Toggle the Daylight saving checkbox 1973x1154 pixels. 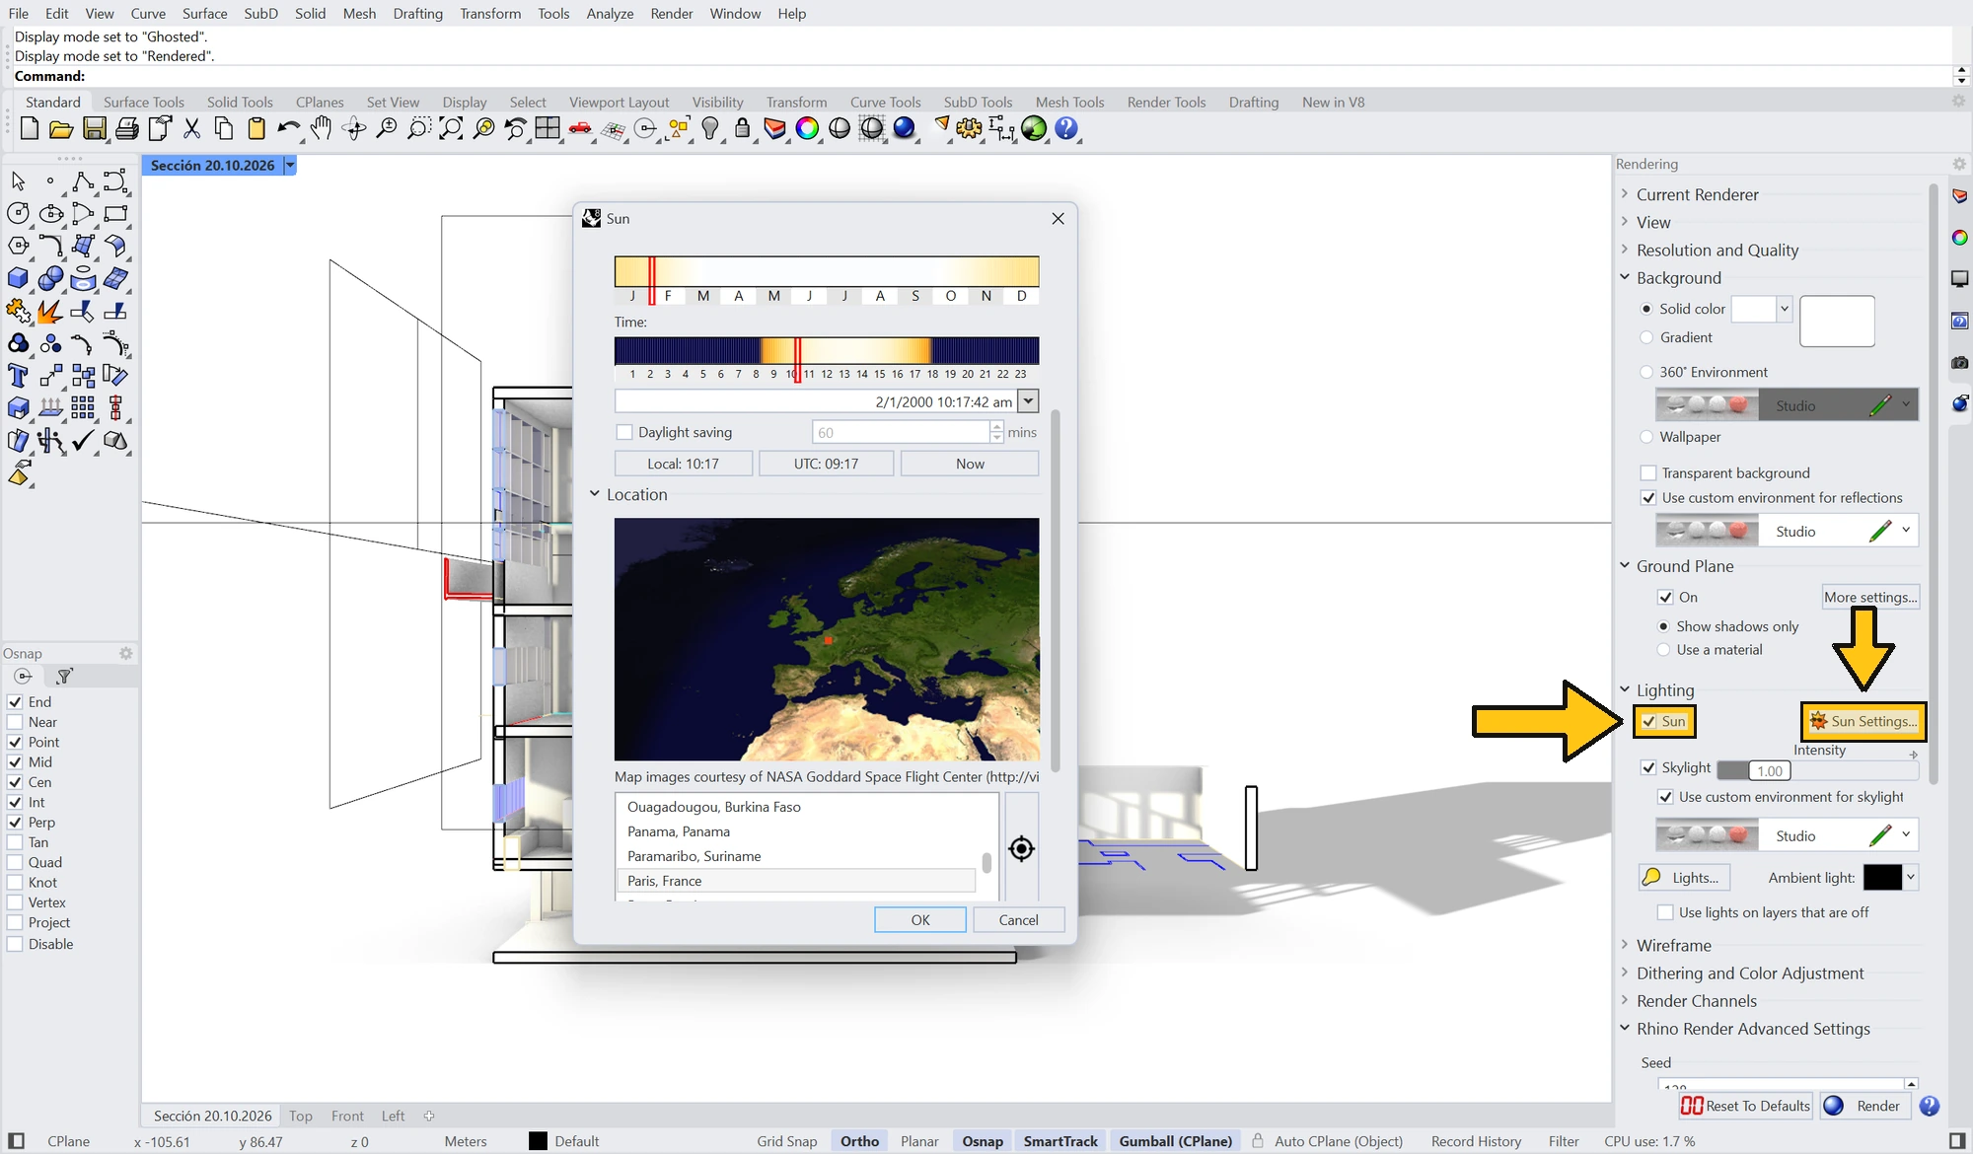tap(623, 432)
